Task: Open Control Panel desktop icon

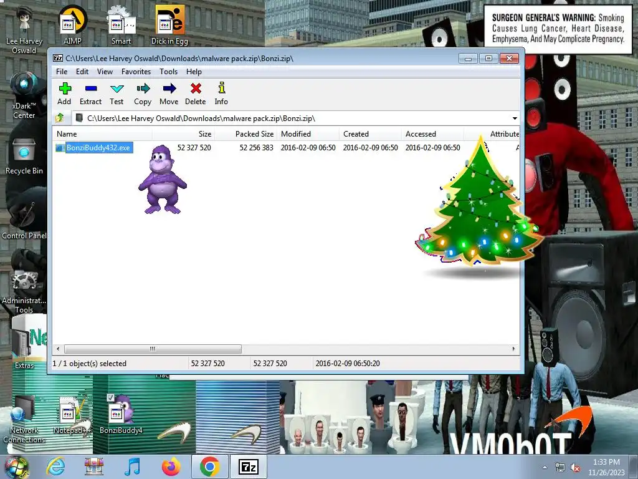Action: [x=24, y=220]
